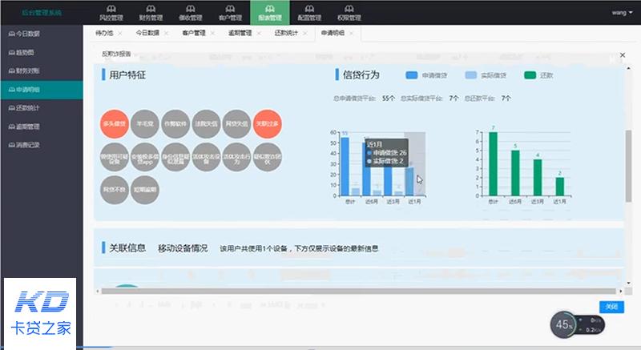Click the 曾使用可疑设备 feature circle
Viewport: 641px width, 350px height.
(115, 157)
